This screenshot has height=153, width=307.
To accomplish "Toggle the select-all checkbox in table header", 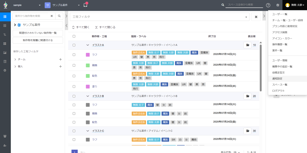I will point(74,36).
